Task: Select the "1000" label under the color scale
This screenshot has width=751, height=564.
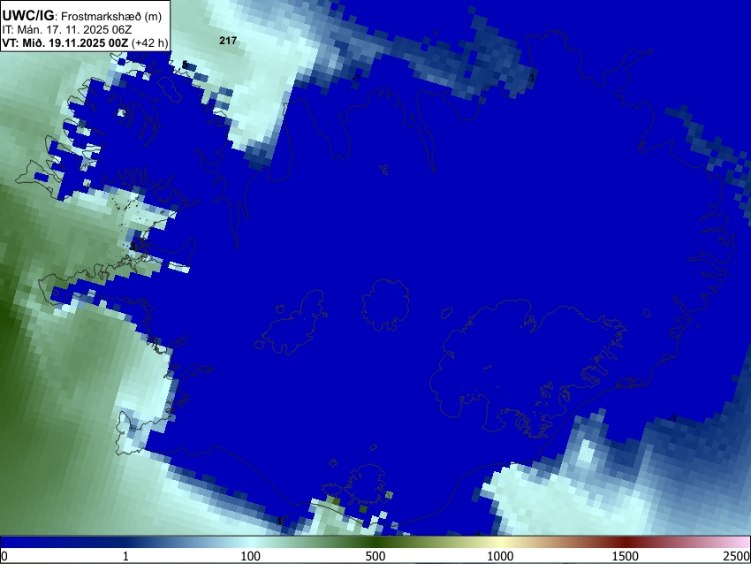Action: (500, 556)
